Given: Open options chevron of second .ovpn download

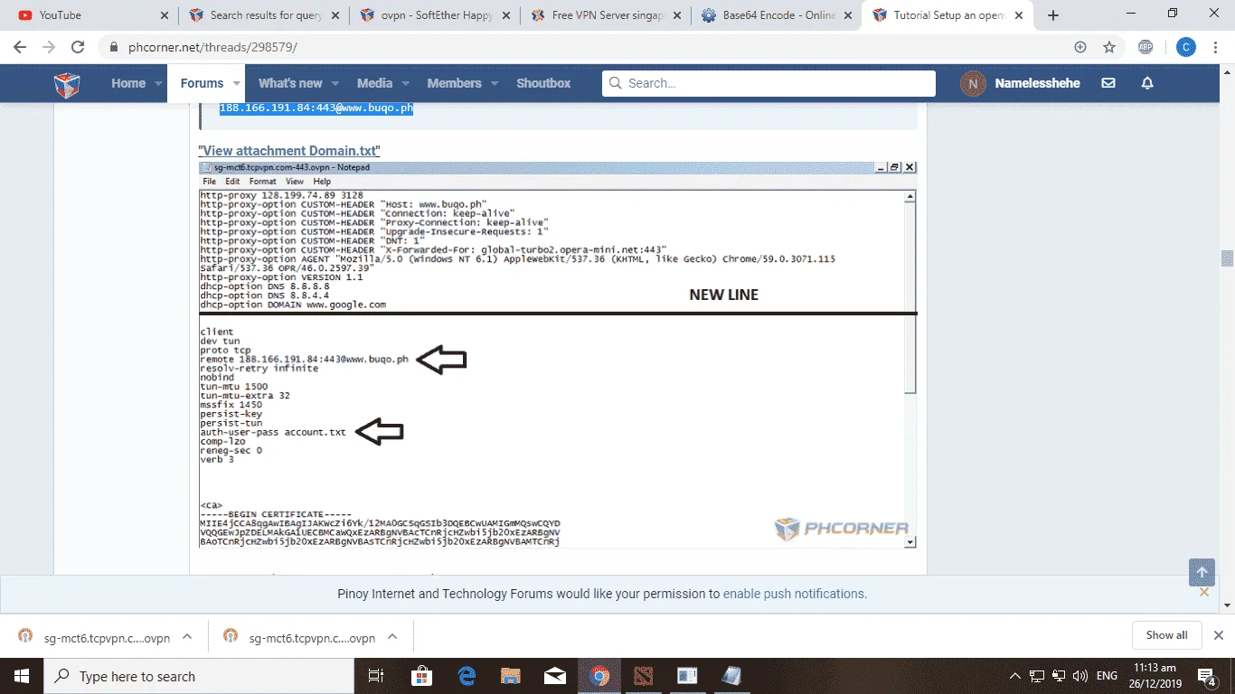Looking at the screenshot, I should 392,636.
